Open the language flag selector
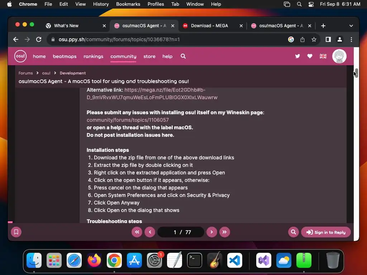 (323, 56)
